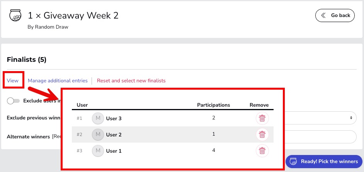Click User 1 avatar circle

pyautogui.click(x=98, y=151)
